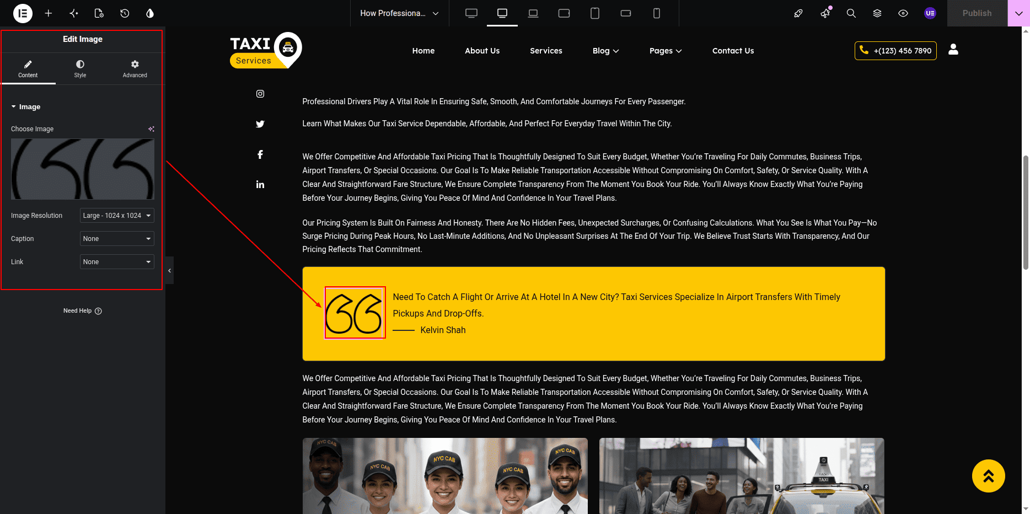The width and height of the screenshot is (1030, 514).
Task: Open the About Us menu item
Action: click(x=482, y=51)
